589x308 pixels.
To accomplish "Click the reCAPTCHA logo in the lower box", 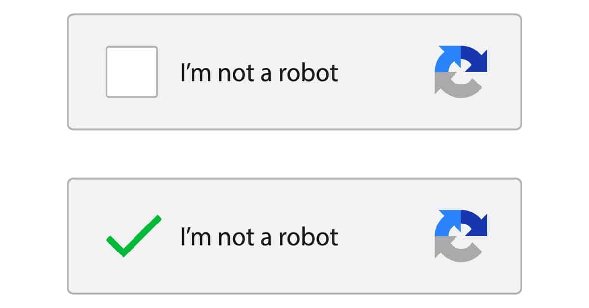I will [461, 236].
